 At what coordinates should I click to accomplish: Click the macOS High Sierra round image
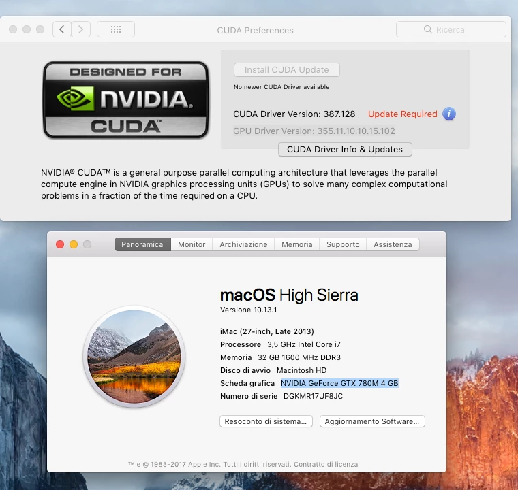(x=134, y=357)
